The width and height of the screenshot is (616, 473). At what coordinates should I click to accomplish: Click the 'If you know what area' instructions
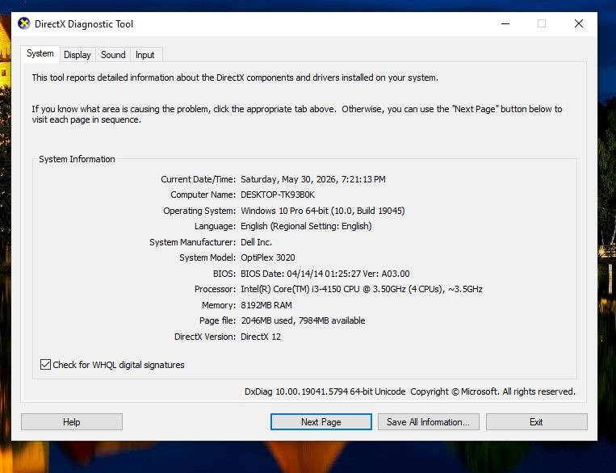pyautogui.click(x=297, y=115)
